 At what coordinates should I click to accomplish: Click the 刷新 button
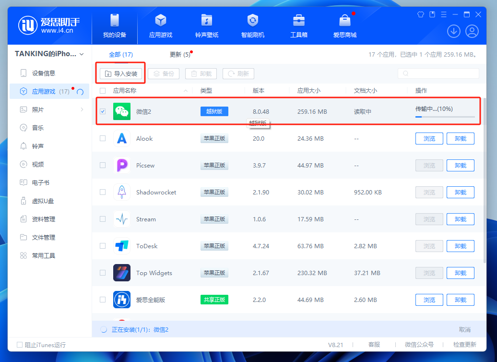[x=238, y=73]
